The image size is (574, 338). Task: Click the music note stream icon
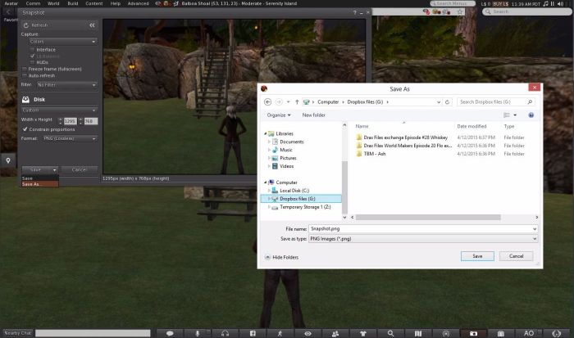[x=545, y=3]
